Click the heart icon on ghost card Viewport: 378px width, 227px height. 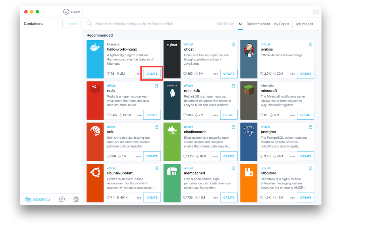tap(185, 74)
